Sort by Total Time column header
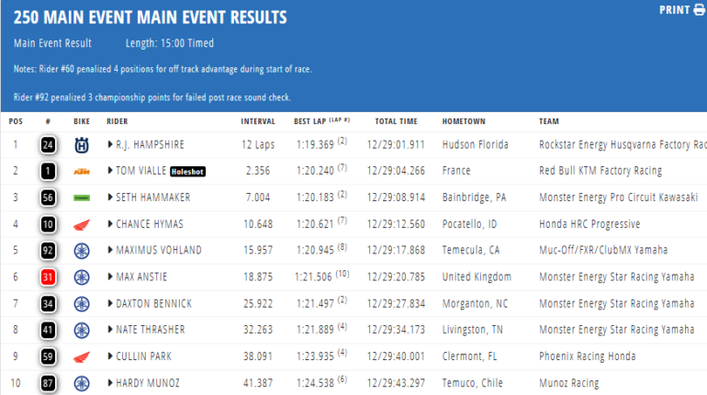 [396, 121]
